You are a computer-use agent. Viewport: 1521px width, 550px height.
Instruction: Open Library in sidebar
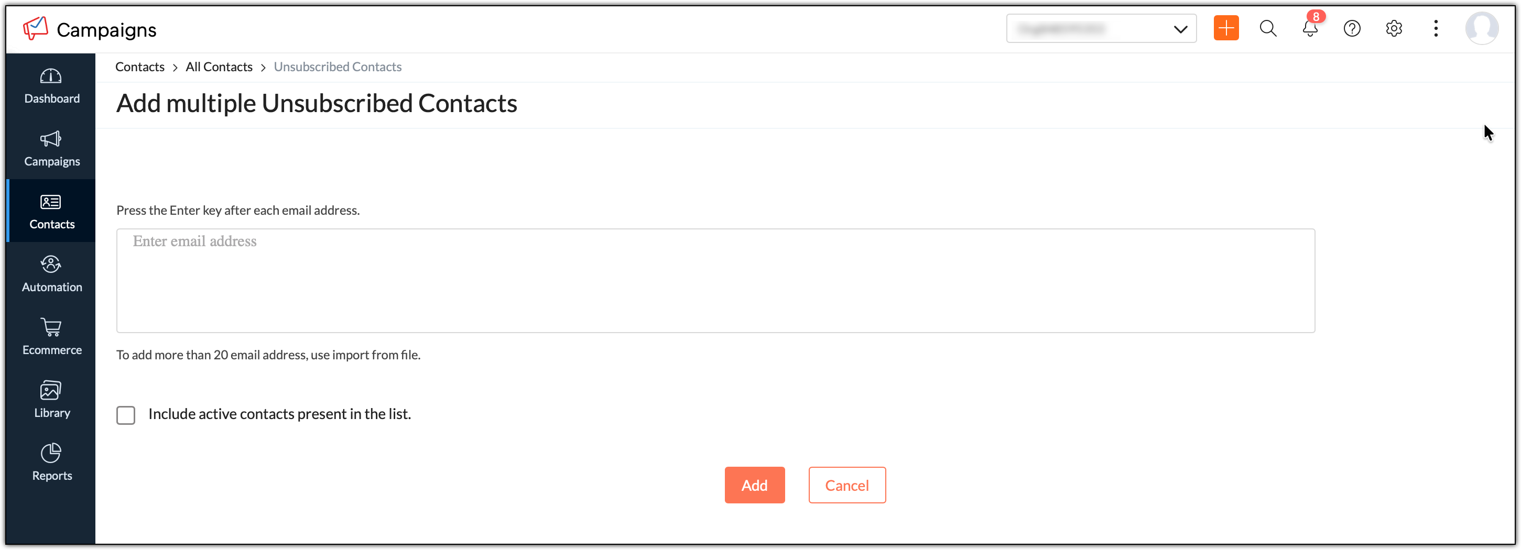click(51, 400)
